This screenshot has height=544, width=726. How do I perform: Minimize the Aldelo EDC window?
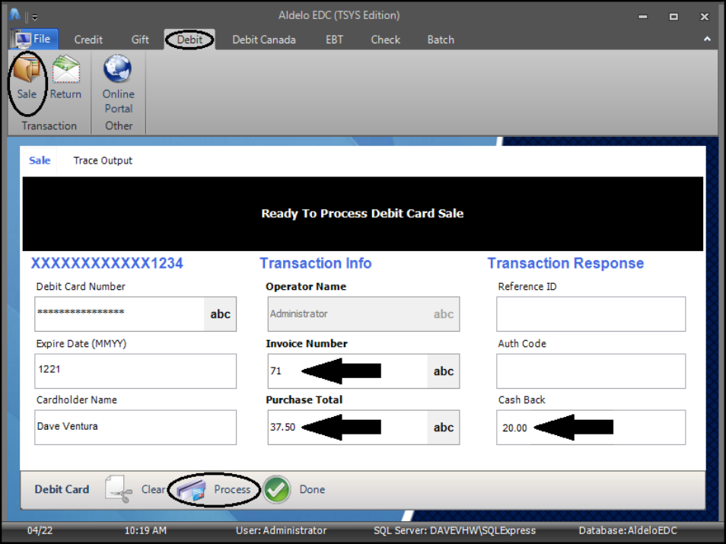click(642, 17)
